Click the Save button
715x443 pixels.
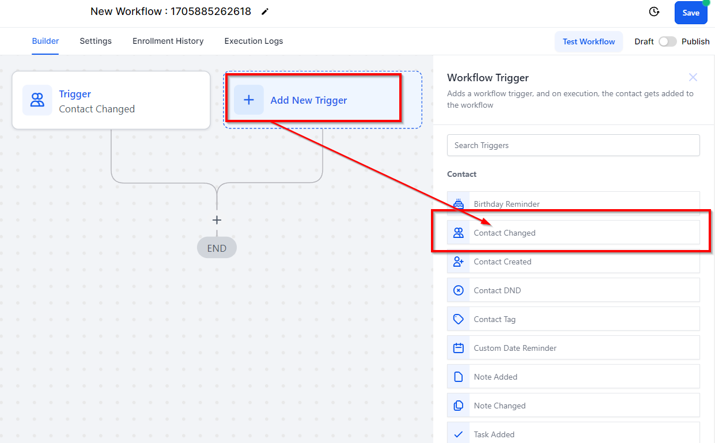[x=691, y=13]
